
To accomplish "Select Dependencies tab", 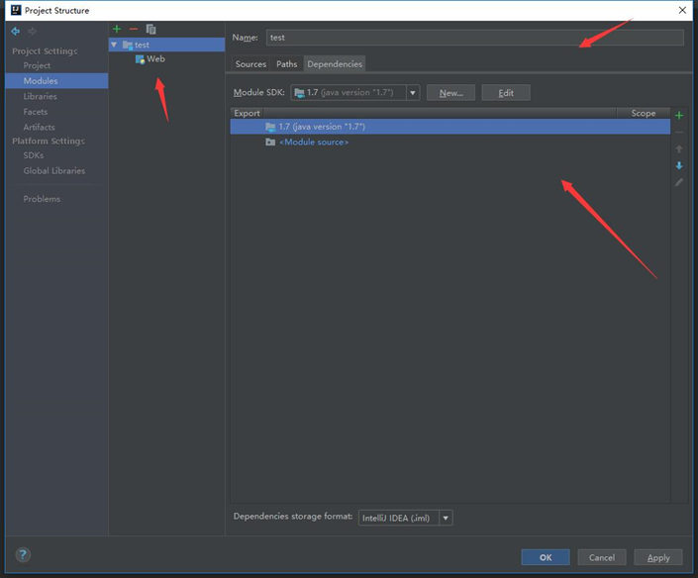I will (335, 64).
